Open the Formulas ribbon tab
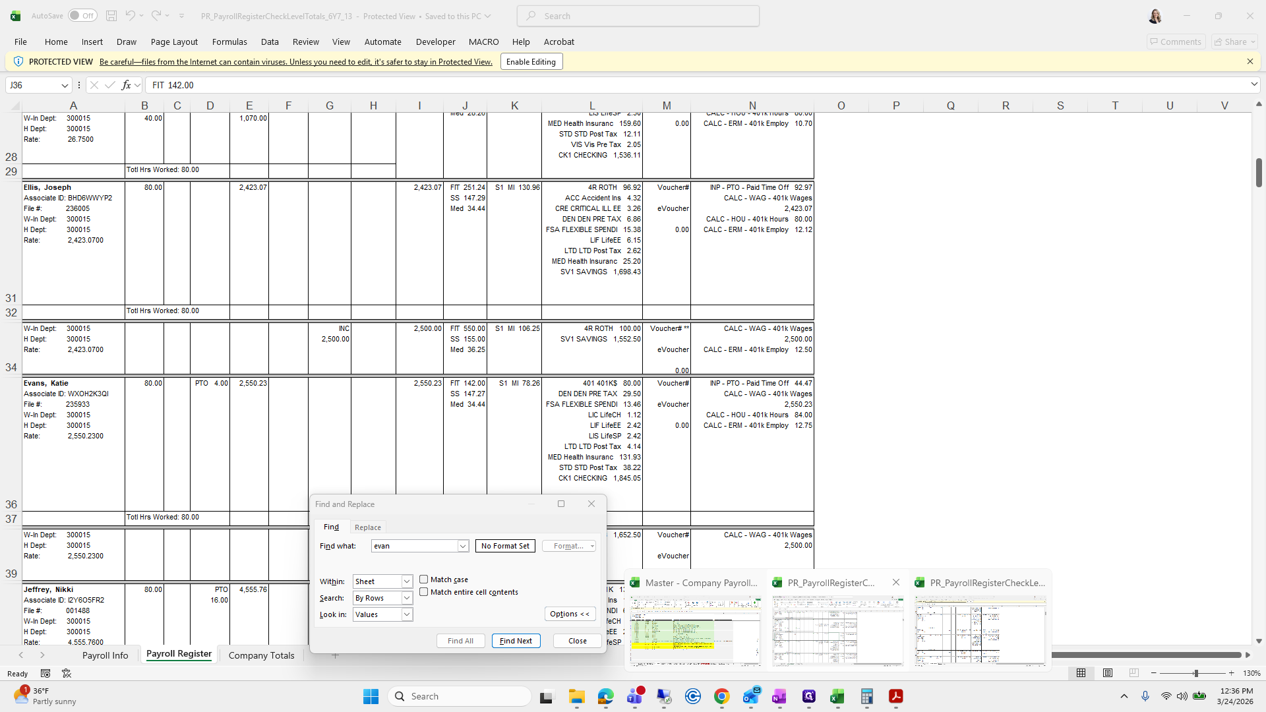Viewport: 1266px width, 712px height. pyautogui.click(x=229, y=42)
